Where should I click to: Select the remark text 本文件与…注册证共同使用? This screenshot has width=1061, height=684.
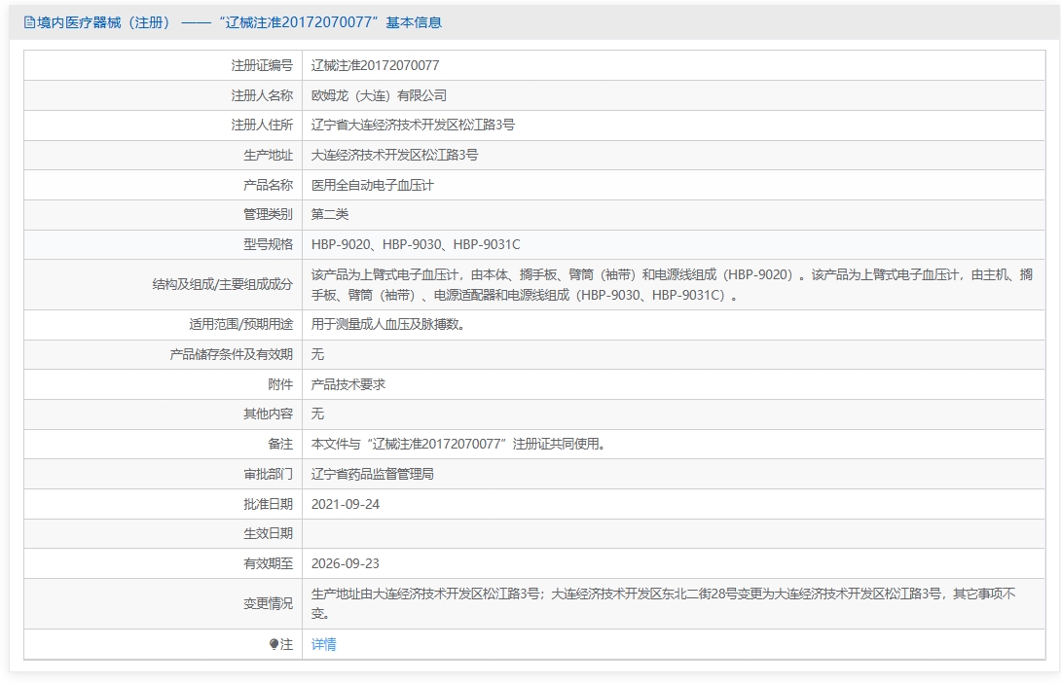click(458, 444)
